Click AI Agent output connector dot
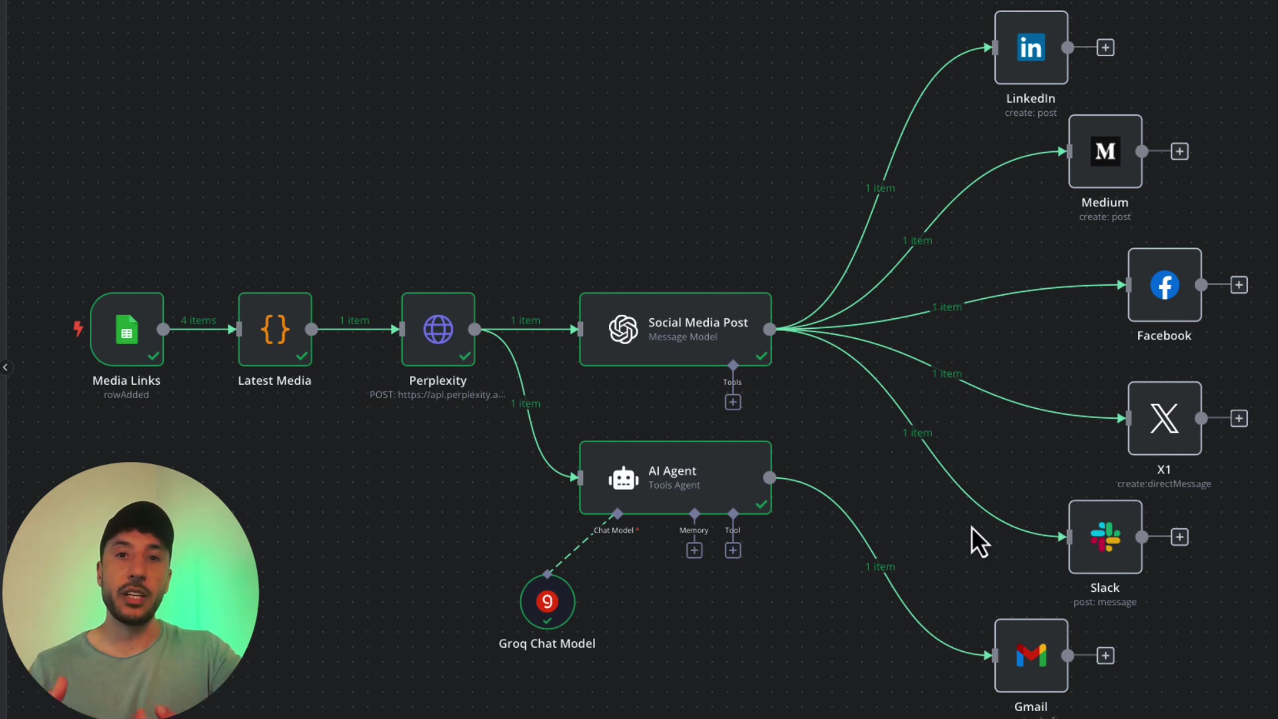The width and height of the screenshot is (1278, 719). 769,477
